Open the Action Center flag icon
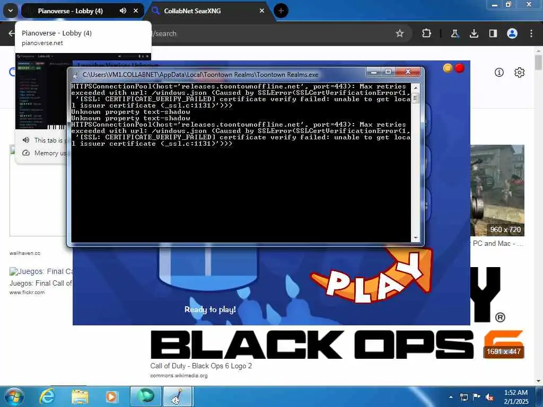This screenshot has width=543, height=407. tap(477, 397)
